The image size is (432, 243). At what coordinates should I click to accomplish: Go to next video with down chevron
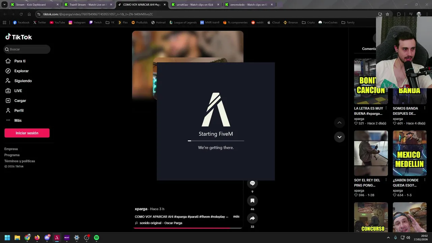[339, 137]
